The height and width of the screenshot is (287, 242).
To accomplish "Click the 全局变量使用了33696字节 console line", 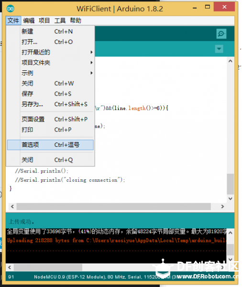I will pyautogui.click(x=117, y=232).
